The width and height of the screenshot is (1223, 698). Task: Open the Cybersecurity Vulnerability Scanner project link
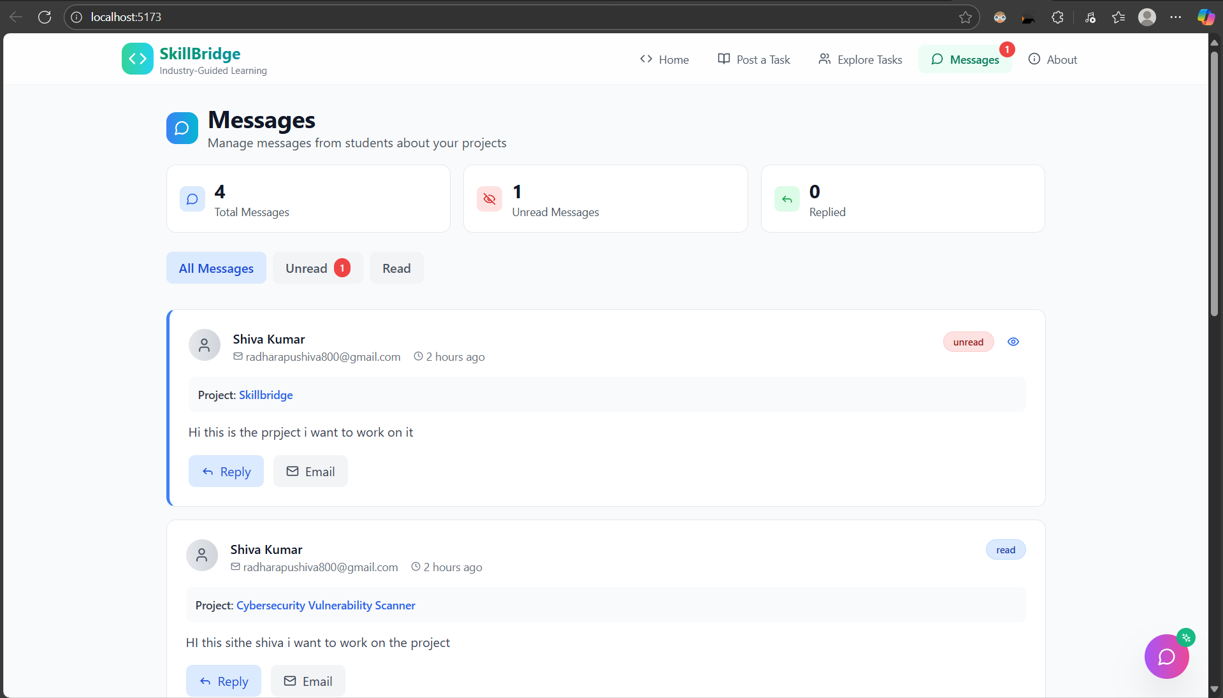(x=325, y=605)
